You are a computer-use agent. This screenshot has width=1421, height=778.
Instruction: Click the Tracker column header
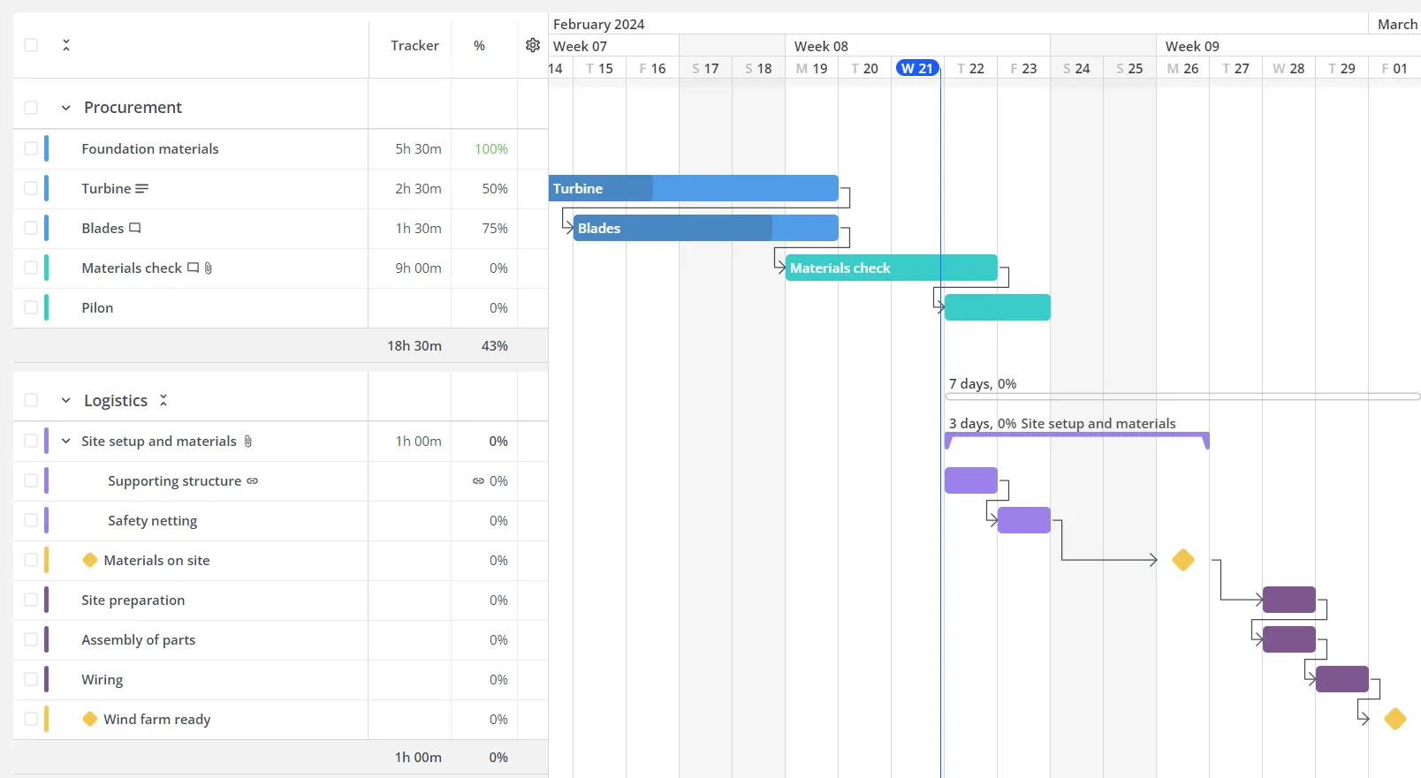(x=414, y=46)
